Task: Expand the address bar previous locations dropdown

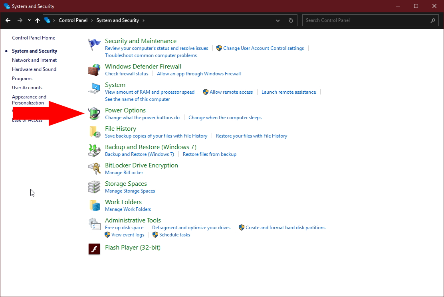Action: pyautogui.click(x=278, y=20)
